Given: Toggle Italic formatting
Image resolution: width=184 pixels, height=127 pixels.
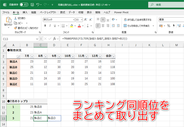Looking at the screenshot, I should click(50, 26).
